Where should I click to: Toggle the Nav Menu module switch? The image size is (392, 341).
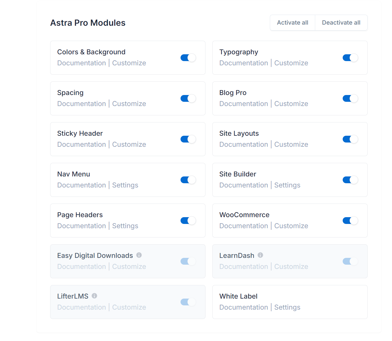[188, 180]
